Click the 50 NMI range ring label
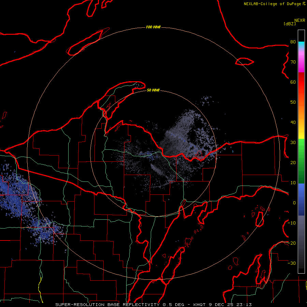The width and height of the screenshot is (307, 307). [153, 90]
